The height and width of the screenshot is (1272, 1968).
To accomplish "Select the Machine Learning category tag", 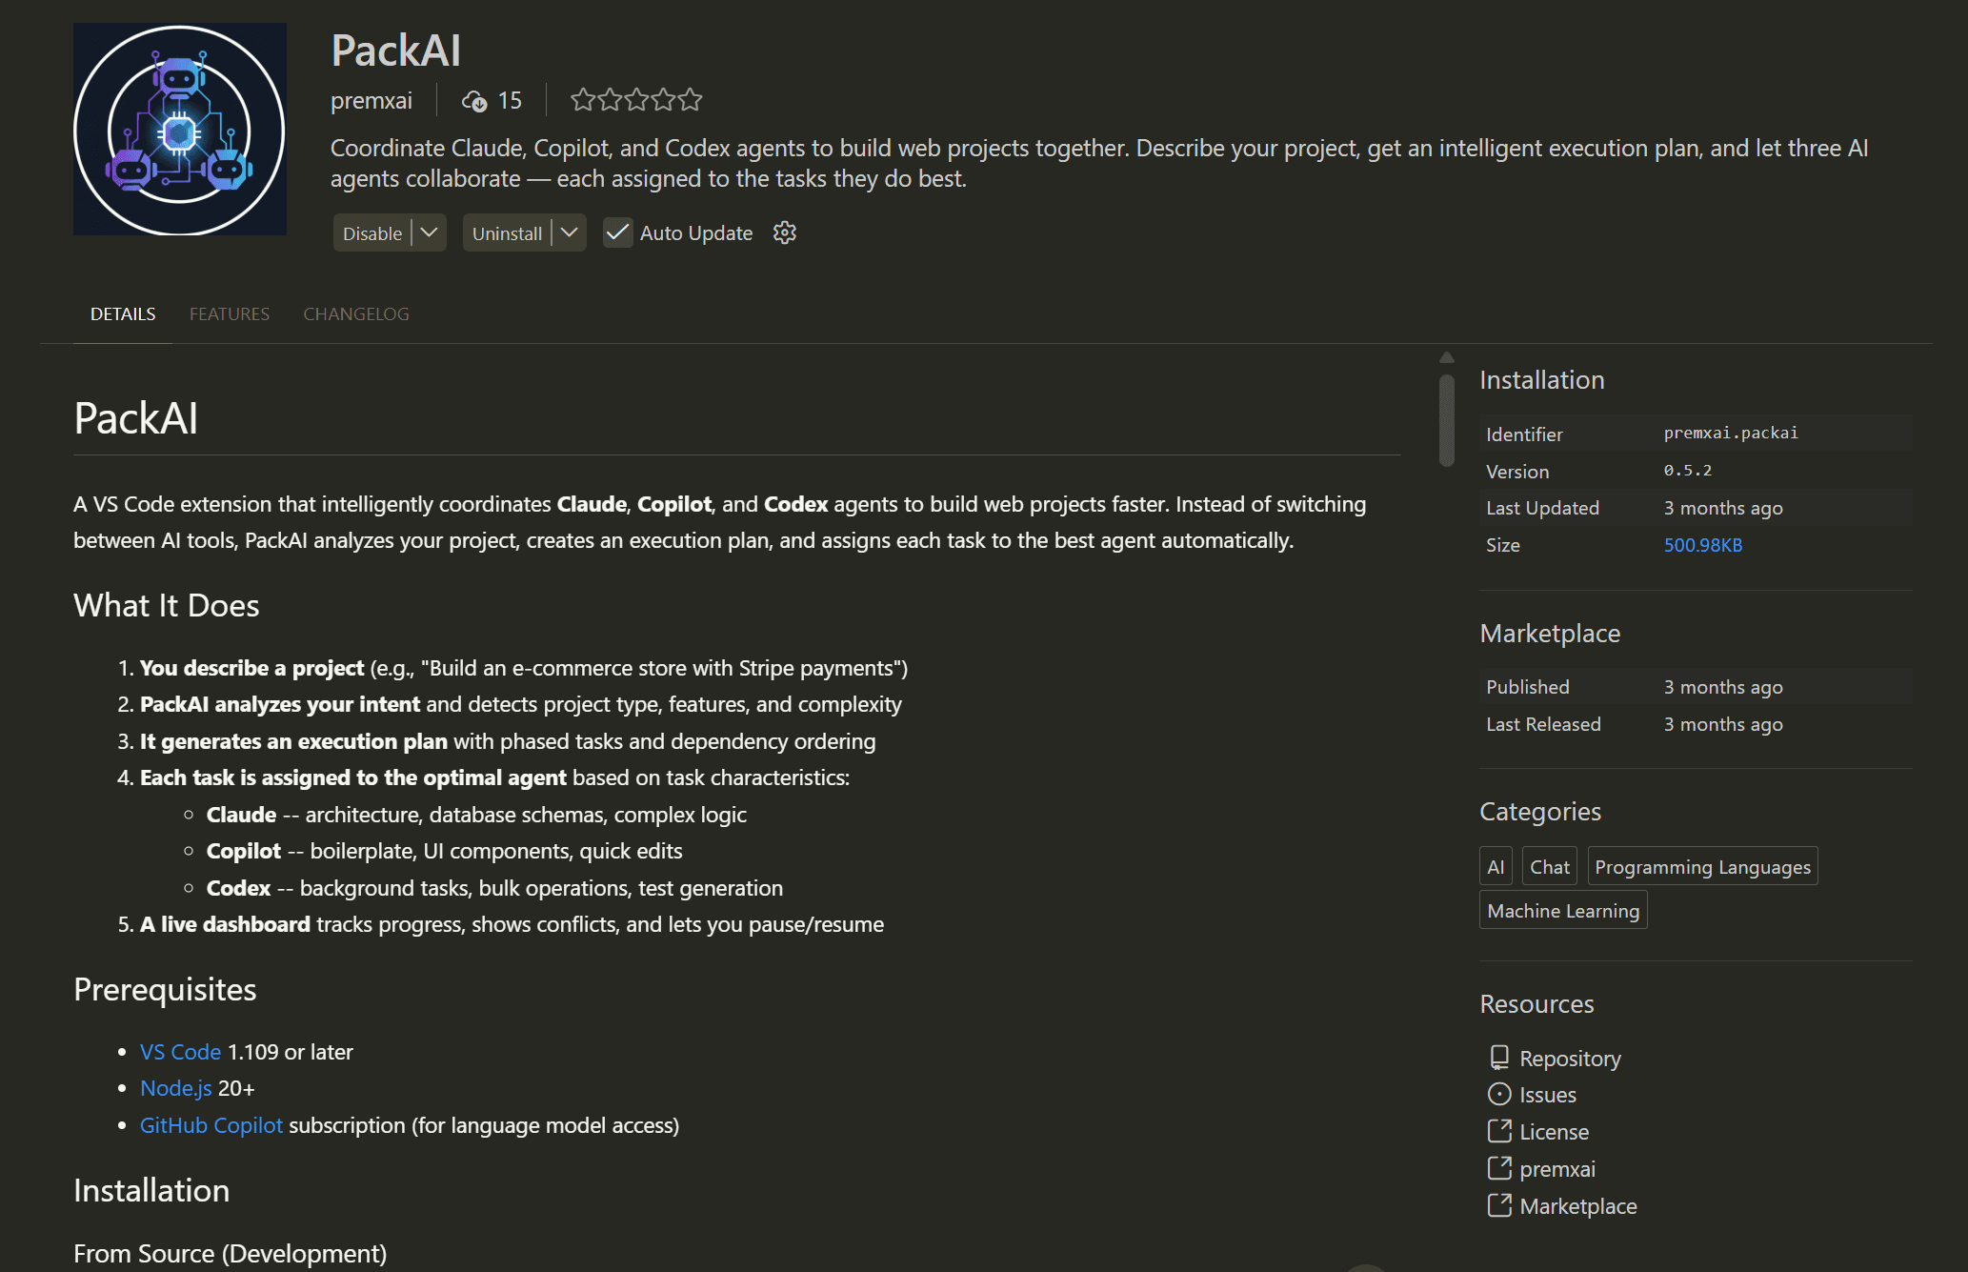I will tap(1563, 910).
